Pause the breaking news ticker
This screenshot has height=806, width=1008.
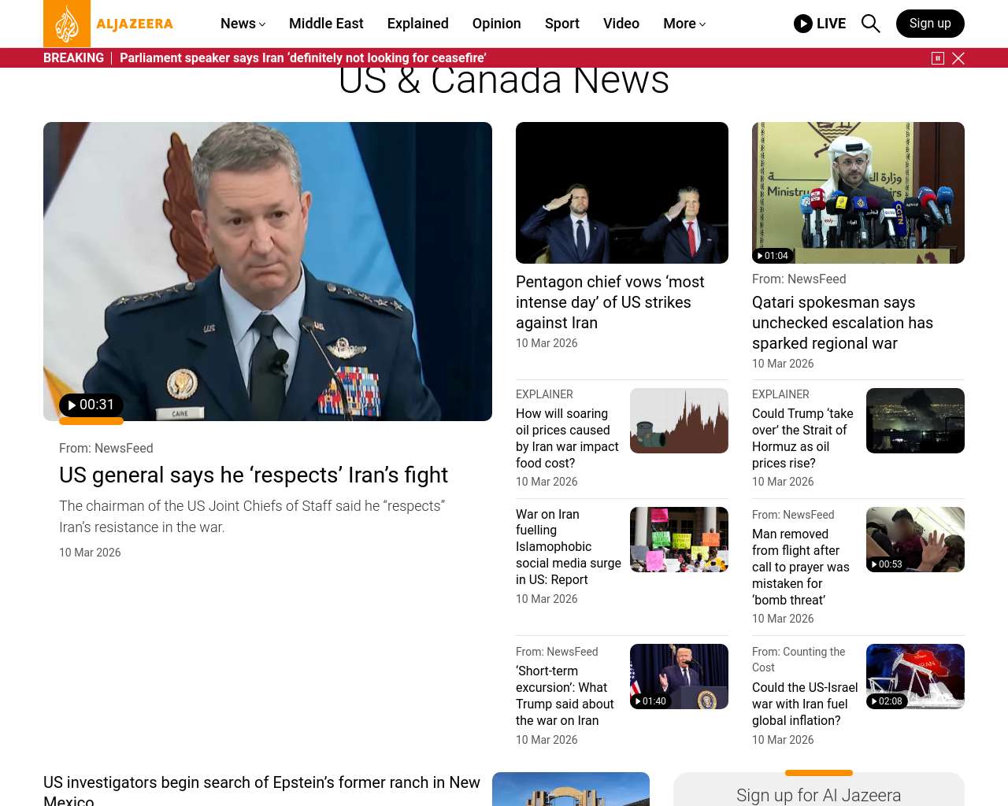(x=938, y=58)
